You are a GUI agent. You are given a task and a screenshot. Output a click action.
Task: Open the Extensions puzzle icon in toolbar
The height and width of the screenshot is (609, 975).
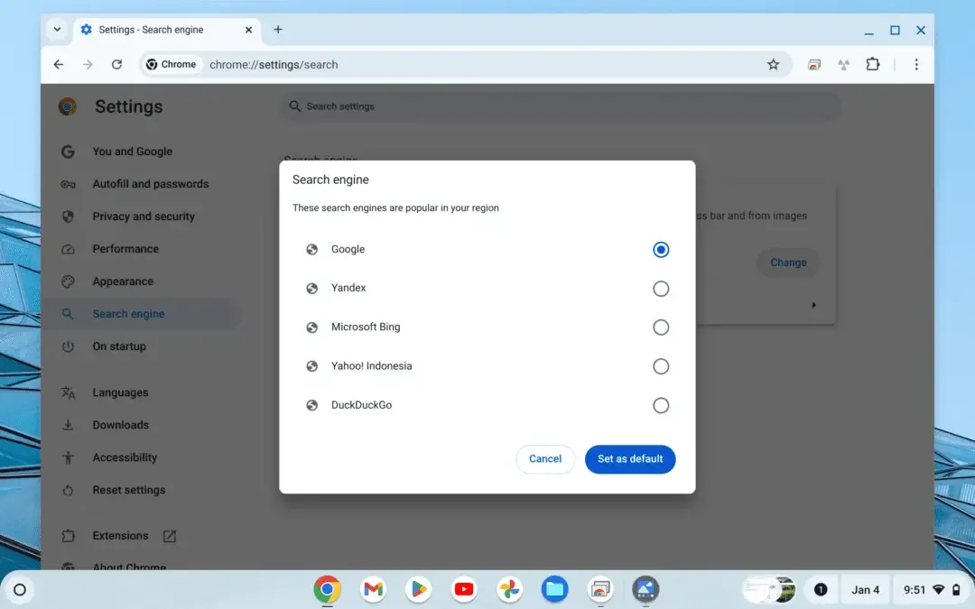[873, 64]
